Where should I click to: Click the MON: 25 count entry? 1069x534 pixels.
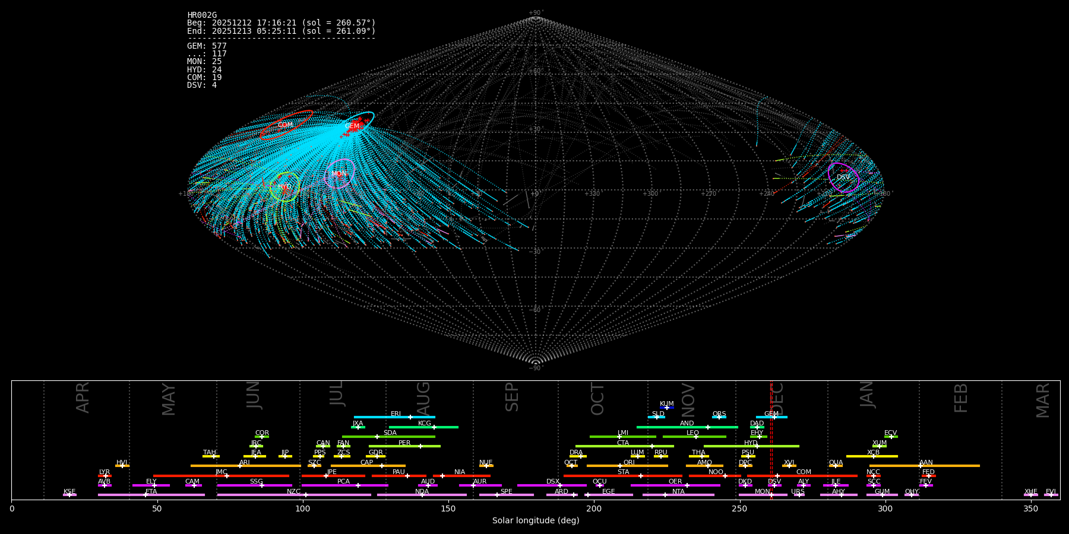204,62
